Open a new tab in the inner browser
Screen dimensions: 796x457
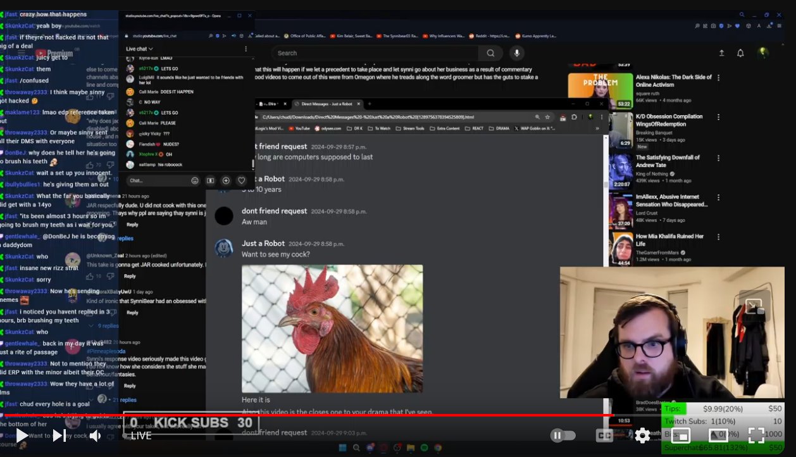(370, 104)
